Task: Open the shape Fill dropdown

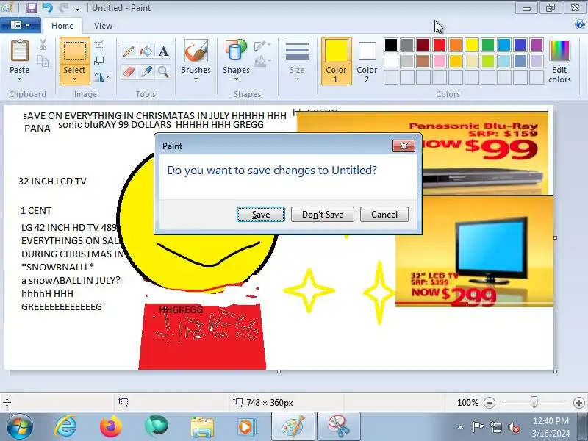Action: [x=262, y=61]
